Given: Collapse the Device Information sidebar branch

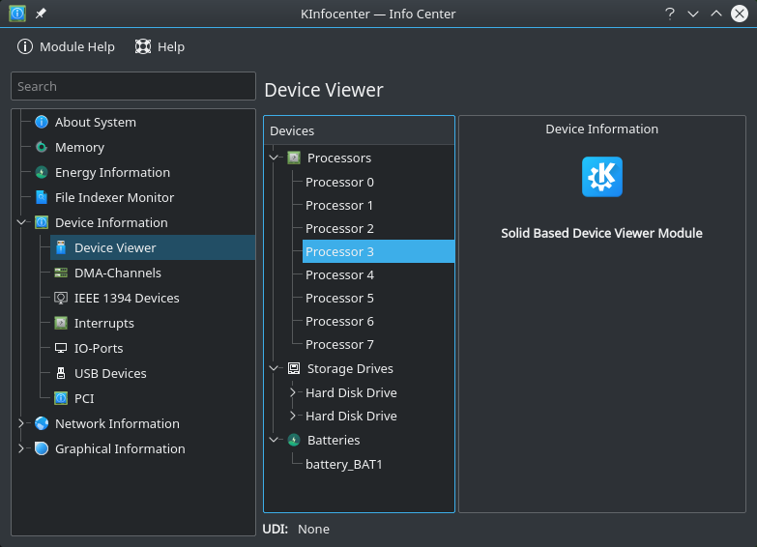Looking at the screenshot, I should [x=22, y=223].
